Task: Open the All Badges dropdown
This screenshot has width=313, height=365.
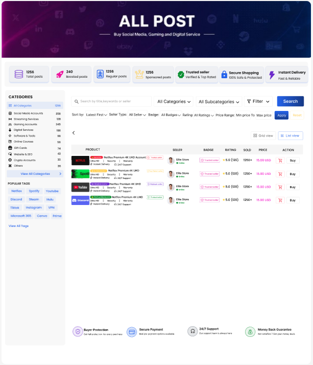Action: point(171,115)
